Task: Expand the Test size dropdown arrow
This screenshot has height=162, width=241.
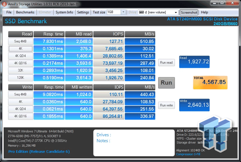Action: [124, 12]
